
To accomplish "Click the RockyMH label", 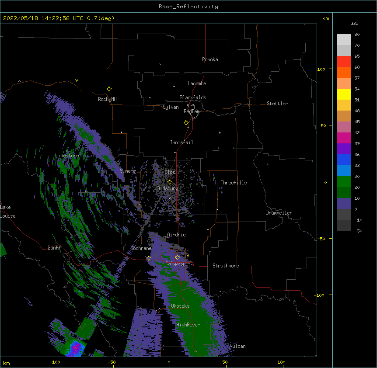I will coord(107,99).
